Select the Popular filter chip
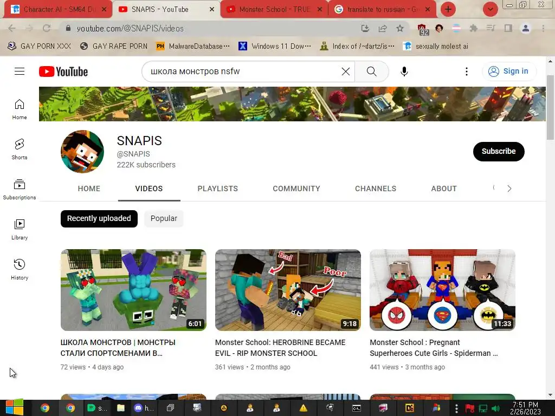 point(164,219)
